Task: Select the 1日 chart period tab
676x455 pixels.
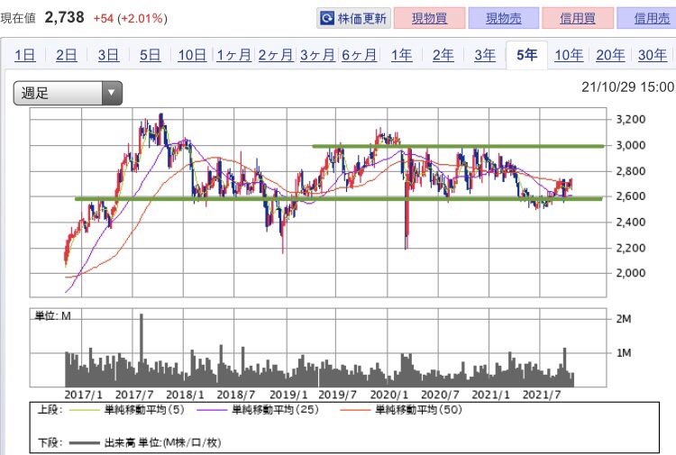Action: (25, 55)
